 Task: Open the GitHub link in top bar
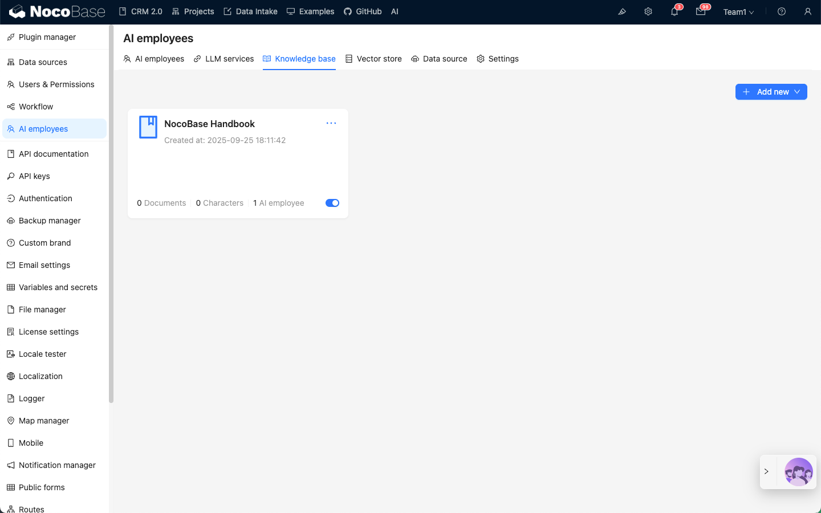tap(363, 11)
